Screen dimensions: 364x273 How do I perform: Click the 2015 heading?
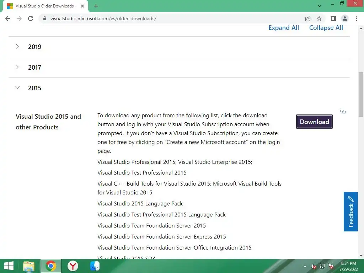tap(34, 88)
